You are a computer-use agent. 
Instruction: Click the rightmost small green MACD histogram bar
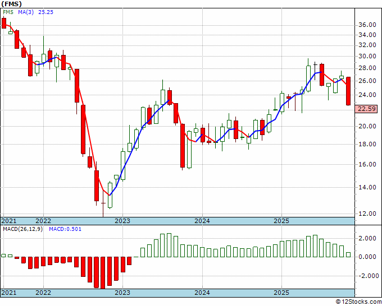348,254
